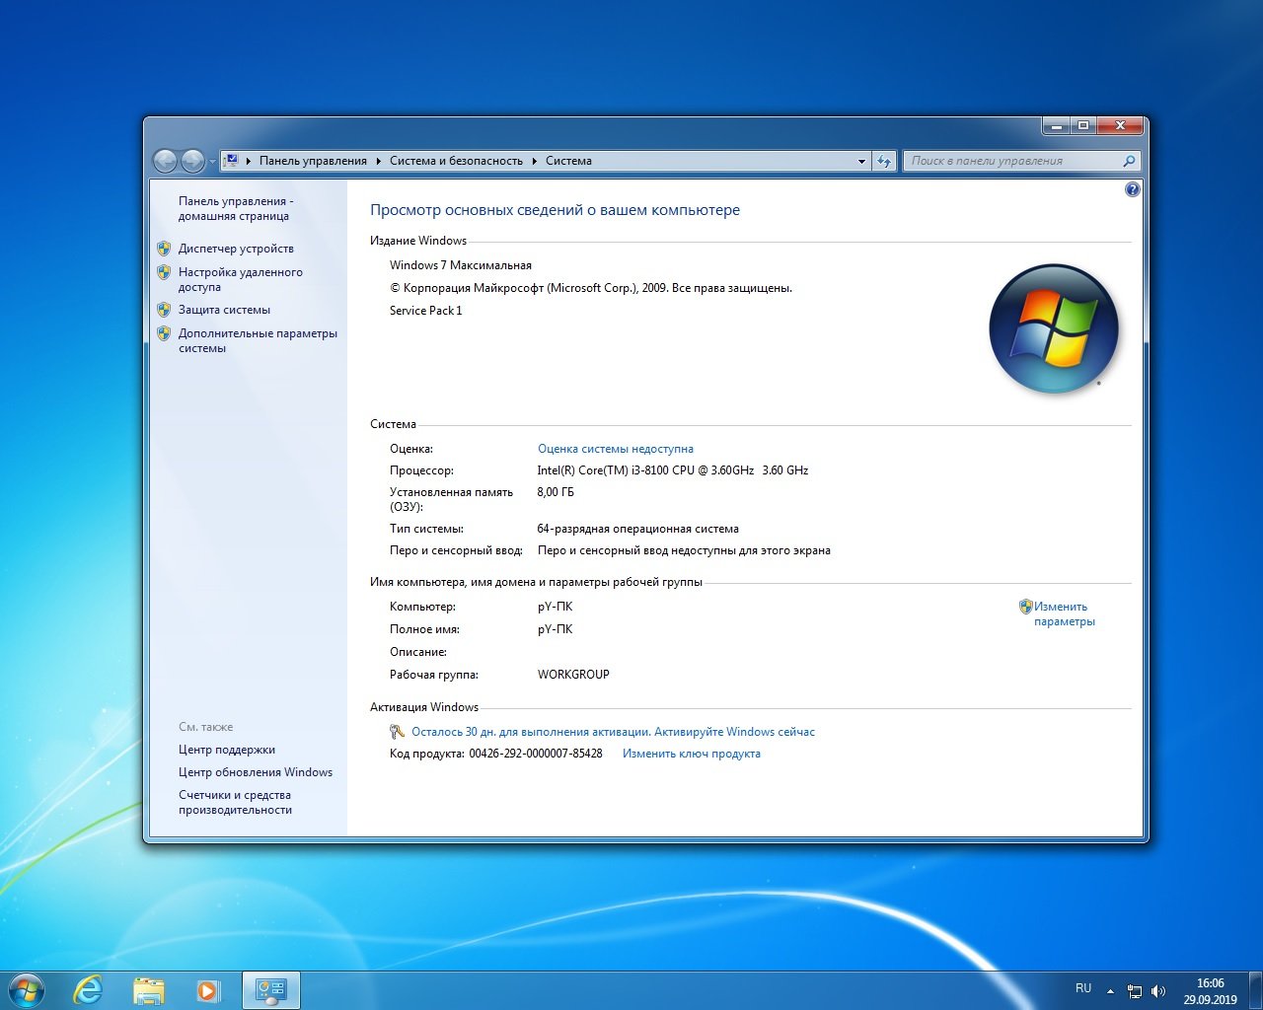1263x1010 pixels.
Task: Expand arrow after Система и безопасность breadcrumb
Action: 535,161
